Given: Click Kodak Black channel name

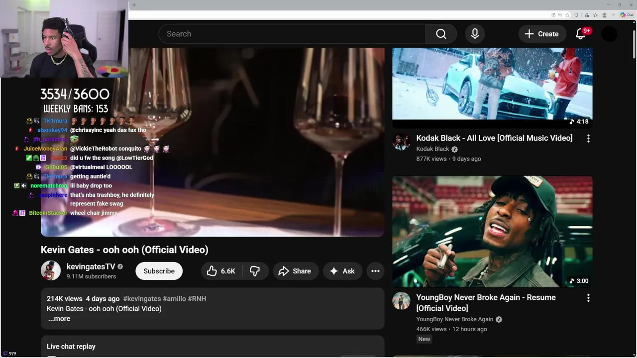Looking at the screenshot, I should tap(432, 149).
